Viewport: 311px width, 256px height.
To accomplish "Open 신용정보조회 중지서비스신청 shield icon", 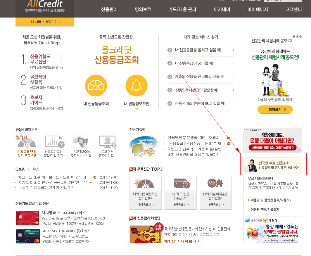I will click(81, 141).
